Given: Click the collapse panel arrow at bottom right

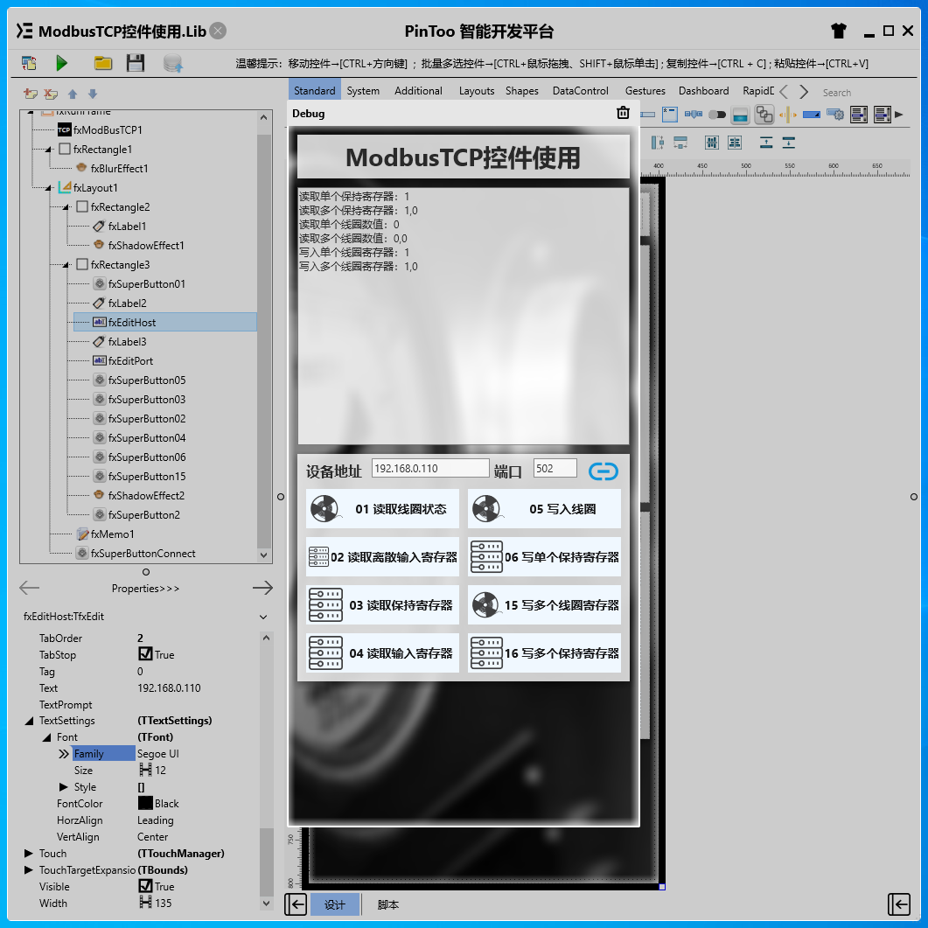Looking at the screenshot, I should pos(899,904).
